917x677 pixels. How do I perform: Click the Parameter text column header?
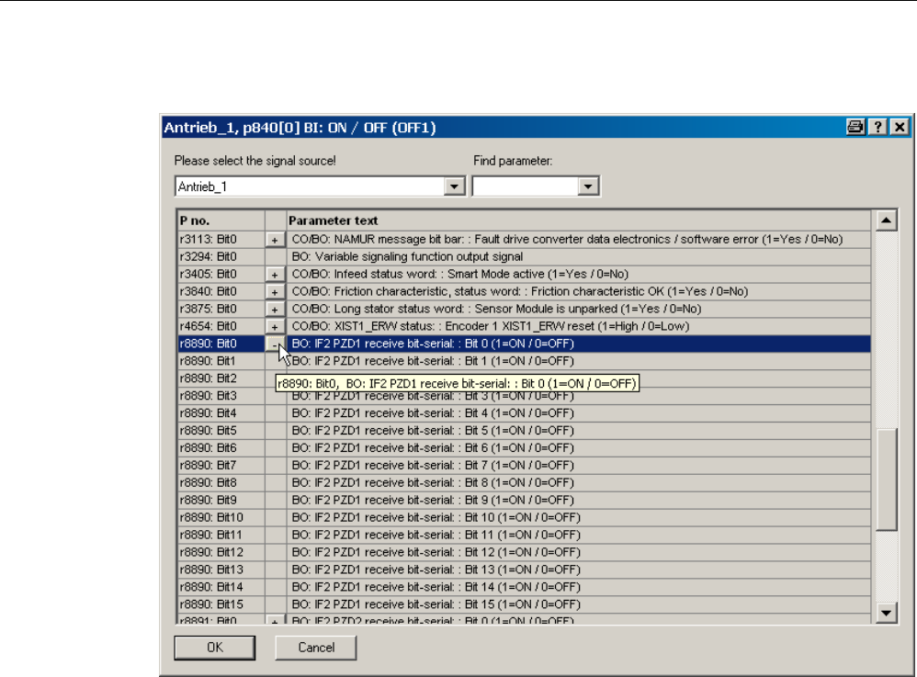click(x=579, y=220)
